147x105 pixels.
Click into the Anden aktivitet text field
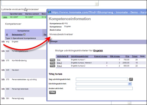pyautogui.click(x=104, y=88)
